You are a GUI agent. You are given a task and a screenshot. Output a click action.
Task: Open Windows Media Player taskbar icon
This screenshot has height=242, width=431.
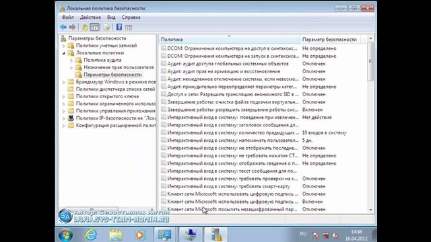pyautogui.click(x=139, y=235)
